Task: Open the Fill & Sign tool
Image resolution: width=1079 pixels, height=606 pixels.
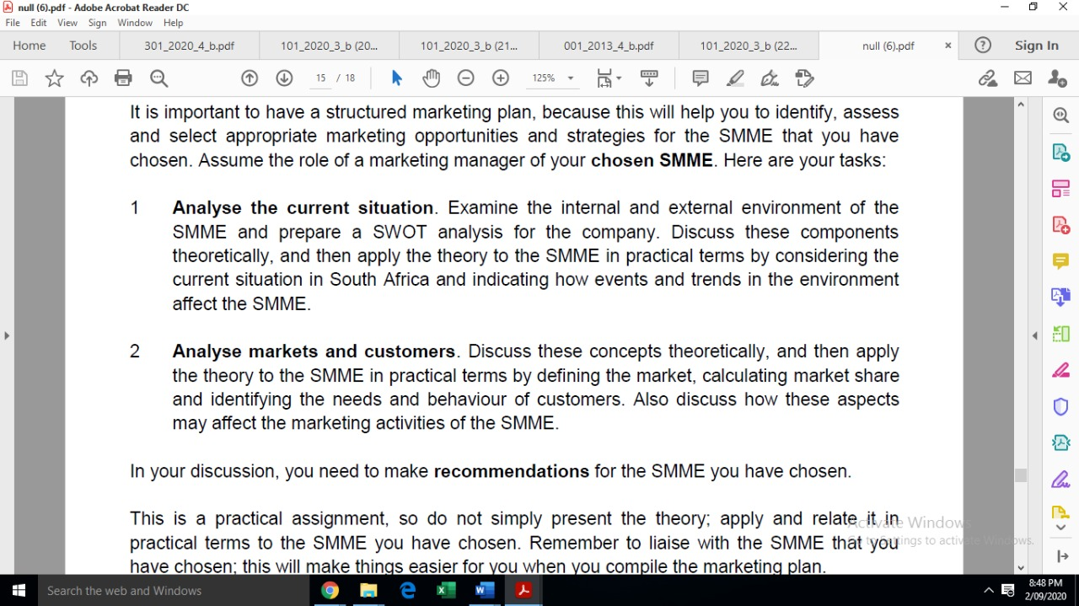Action: click(805, 78)
